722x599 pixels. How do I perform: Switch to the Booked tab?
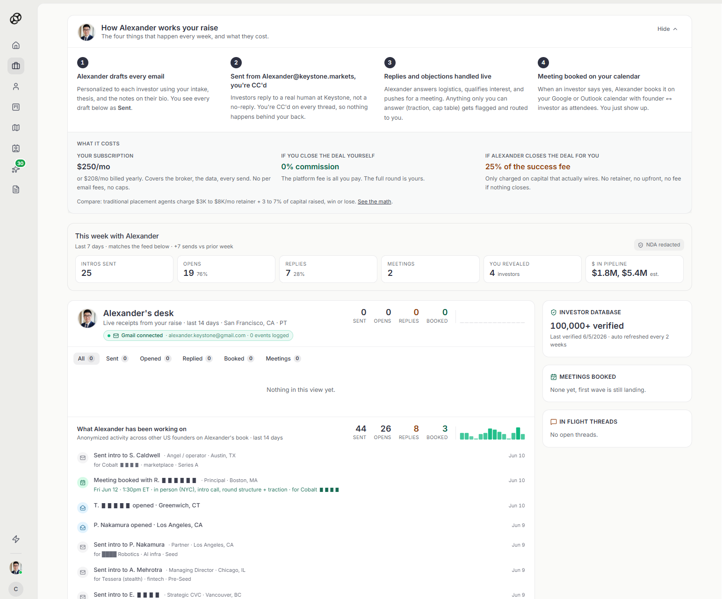click(x=238, y=359)
